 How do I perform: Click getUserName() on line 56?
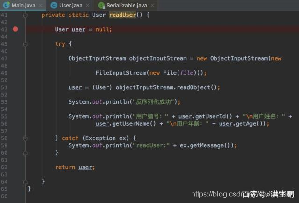(x=134, y=124)
